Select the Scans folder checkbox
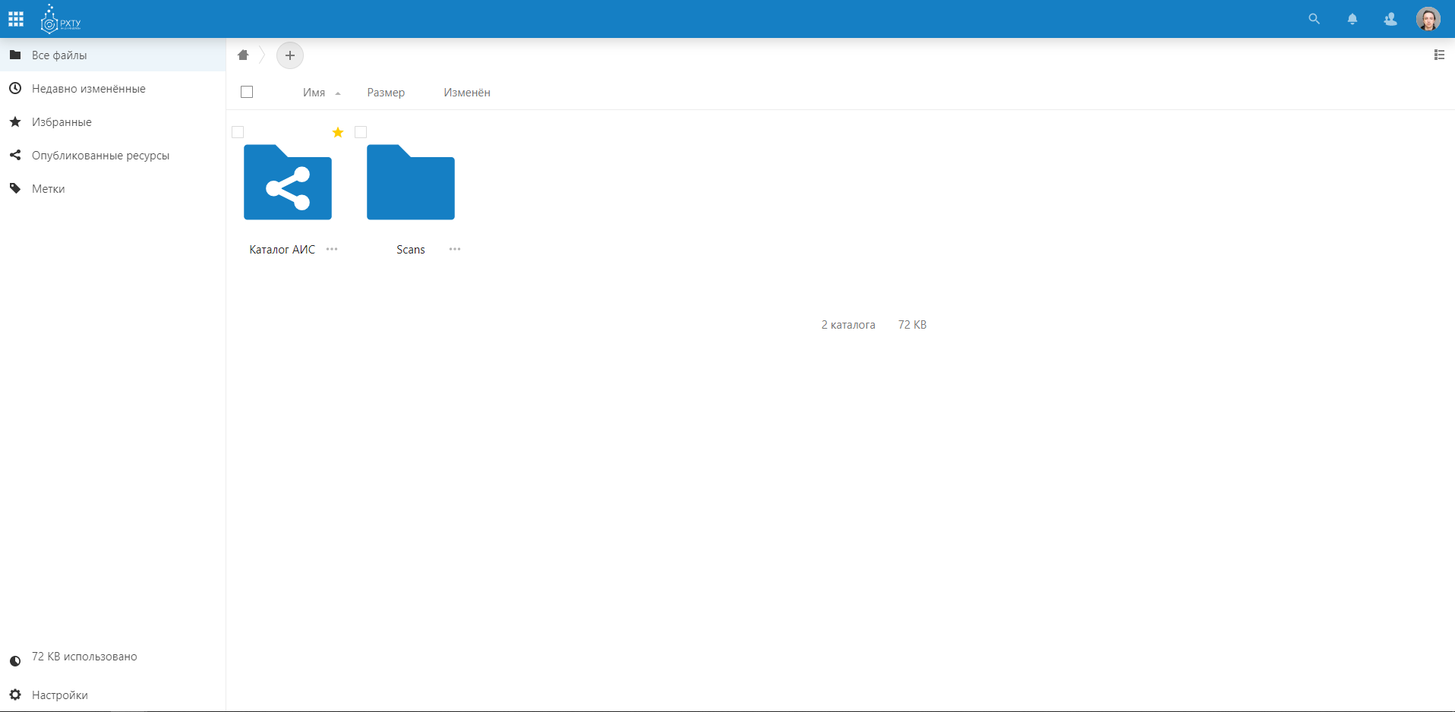Image resolution: width=1455 pixels, height=712 pixels. tap(361, 133)
